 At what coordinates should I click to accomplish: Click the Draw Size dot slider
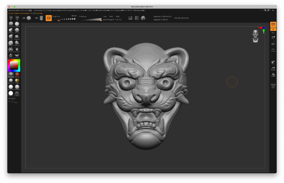point(64,19)
